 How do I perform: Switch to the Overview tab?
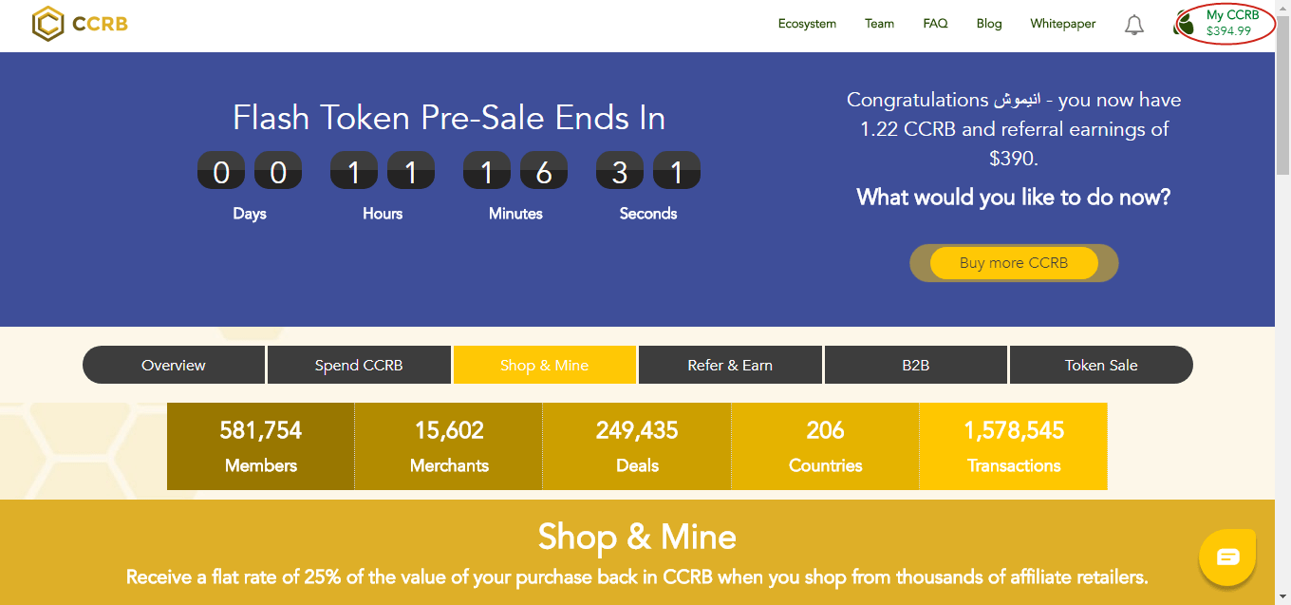pyautogui.click(x=174, y=365)
